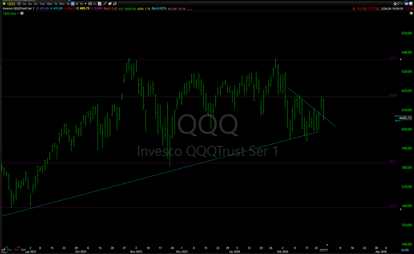This screenshot has height=254, width=414.
Task: Click the 582.27 horizontal level label
Action: point(393,161)
